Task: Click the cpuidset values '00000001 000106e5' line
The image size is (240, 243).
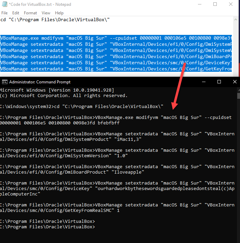Action: tap(60, 123)
